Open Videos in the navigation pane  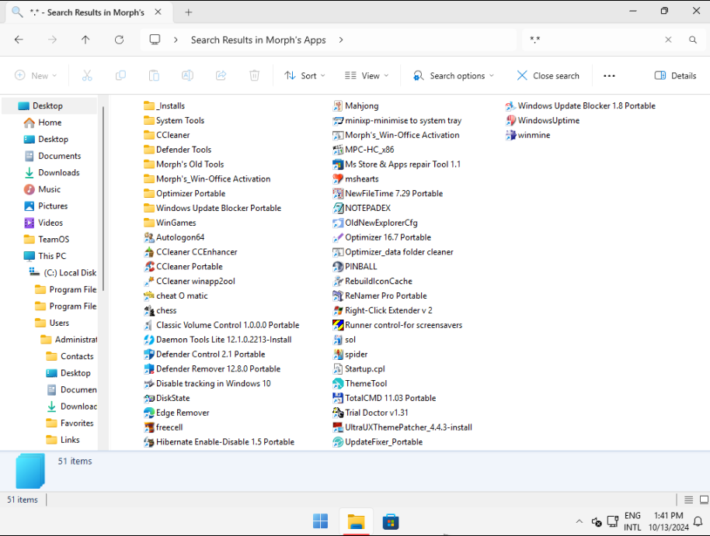[x=50, y=223]
